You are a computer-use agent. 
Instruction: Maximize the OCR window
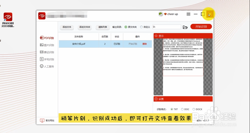(x=203, y=14)
